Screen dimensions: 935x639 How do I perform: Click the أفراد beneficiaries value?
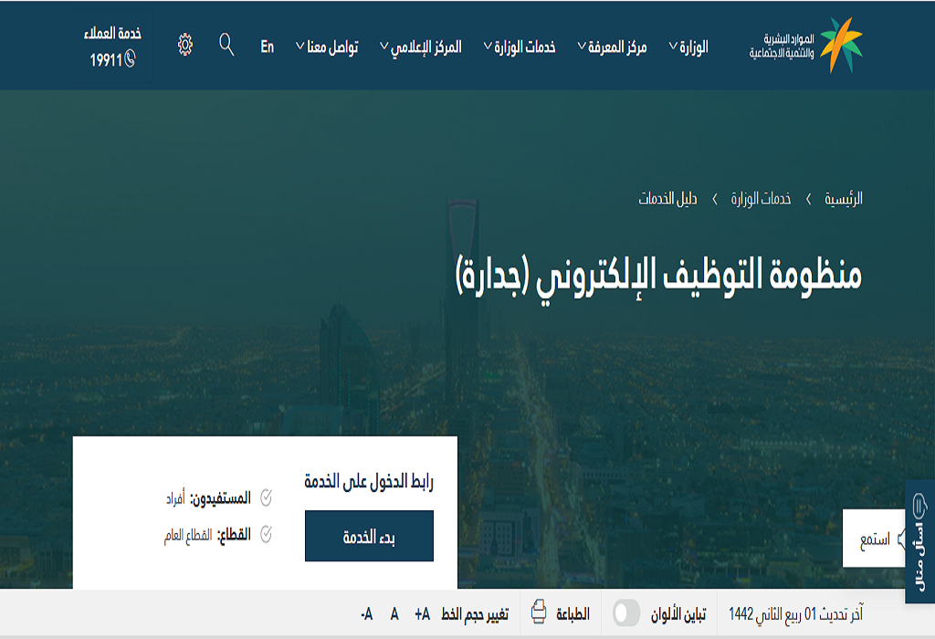pos(175,498)
